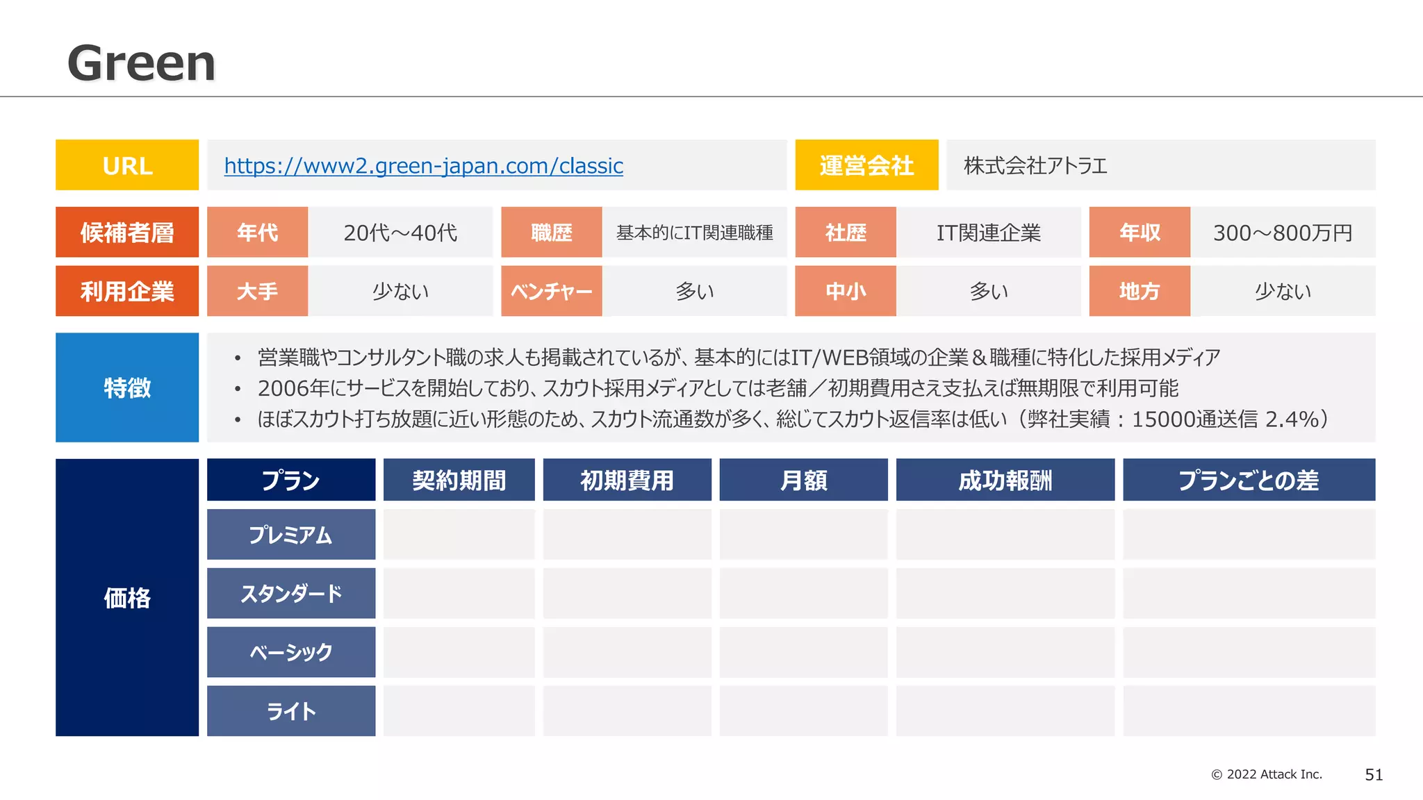Click the 地方 label cell
This screenshot has width=1423, height=800.
point(1140,291)
